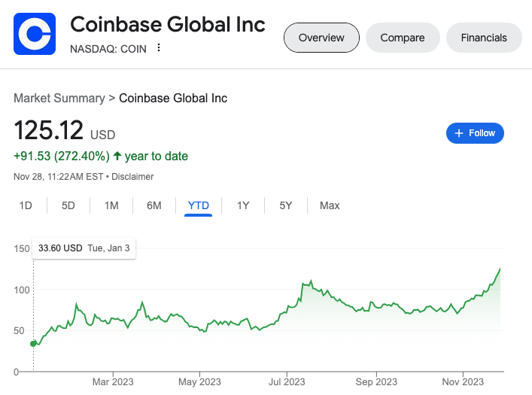Click the plus icon on Follow button

pos(458,133)
